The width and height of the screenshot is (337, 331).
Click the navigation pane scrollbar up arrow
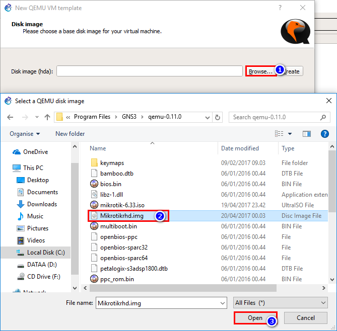pyautogui.click(x=75, y=146)
